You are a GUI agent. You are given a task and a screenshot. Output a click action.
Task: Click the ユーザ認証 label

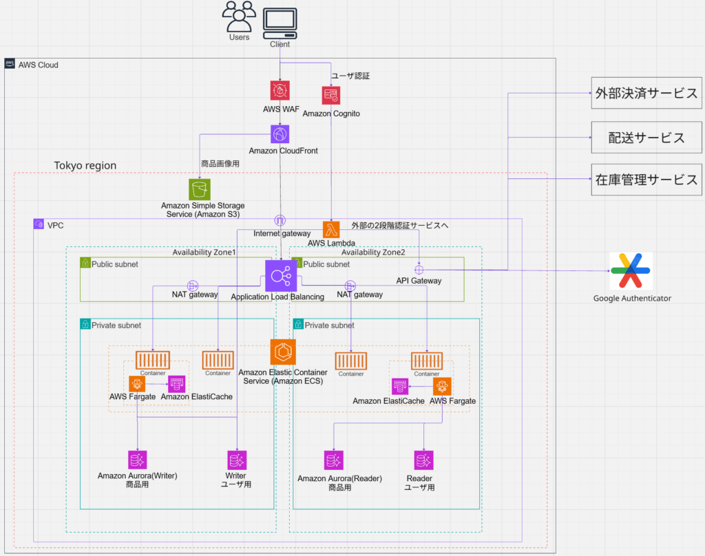coord(350,76)
